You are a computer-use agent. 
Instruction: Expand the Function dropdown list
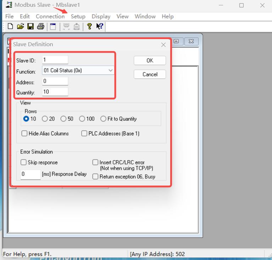pos(110,71)
